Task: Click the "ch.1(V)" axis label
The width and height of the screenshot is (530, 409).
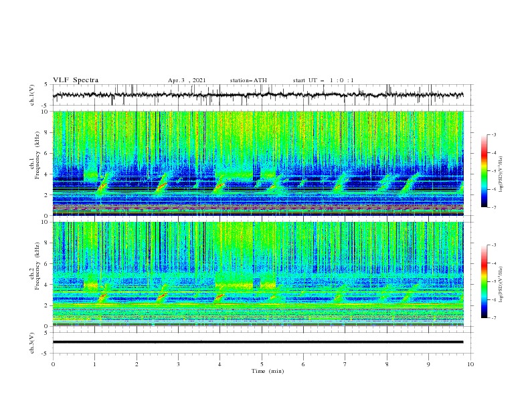Action: pos(31,95)
